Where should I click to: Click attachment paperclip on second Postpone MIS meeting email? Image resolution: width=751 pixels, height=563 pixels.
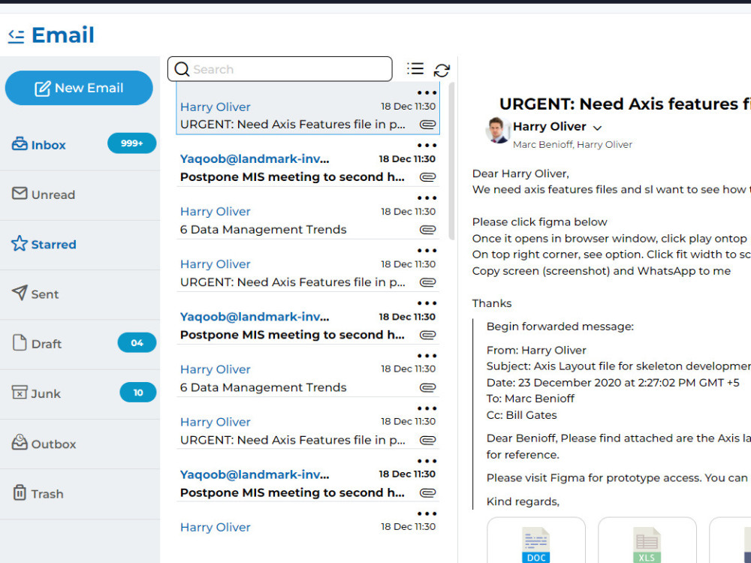[x=428, y=335]
